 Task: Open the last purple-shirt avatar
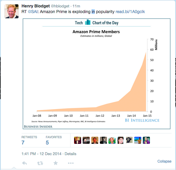[146, 140]
